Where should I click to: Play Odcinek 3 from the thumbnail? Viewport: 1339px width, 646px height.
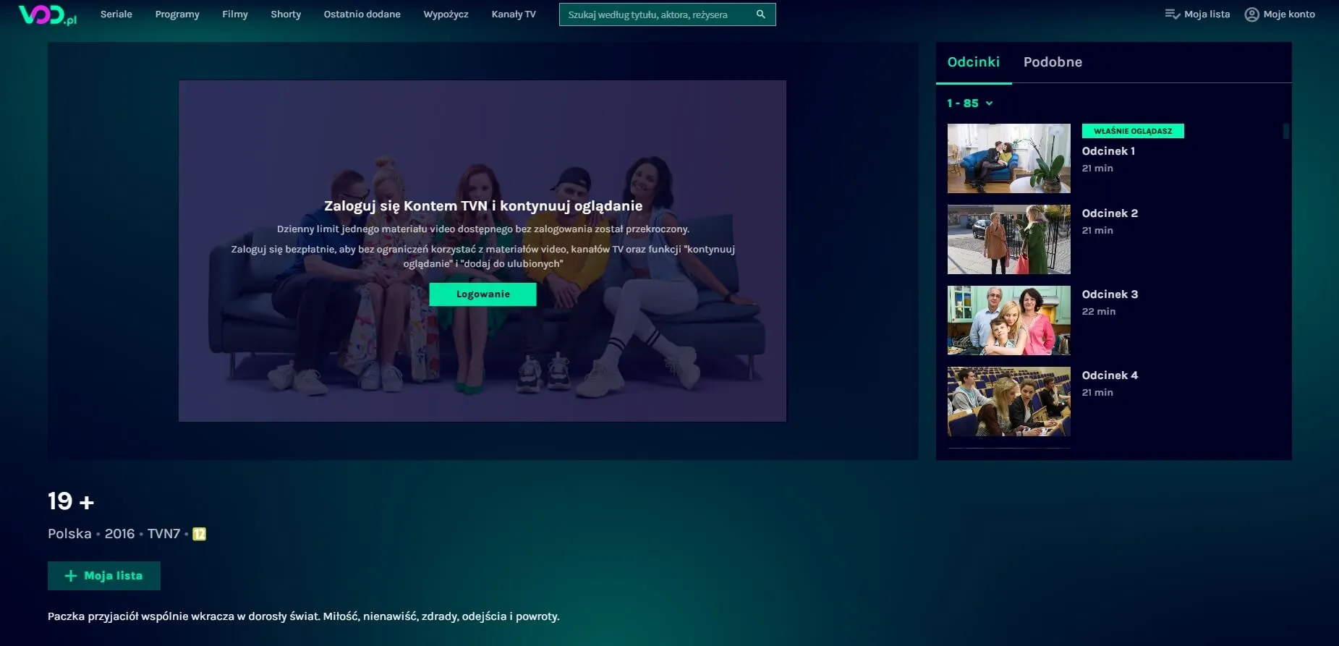(1008, 320)
